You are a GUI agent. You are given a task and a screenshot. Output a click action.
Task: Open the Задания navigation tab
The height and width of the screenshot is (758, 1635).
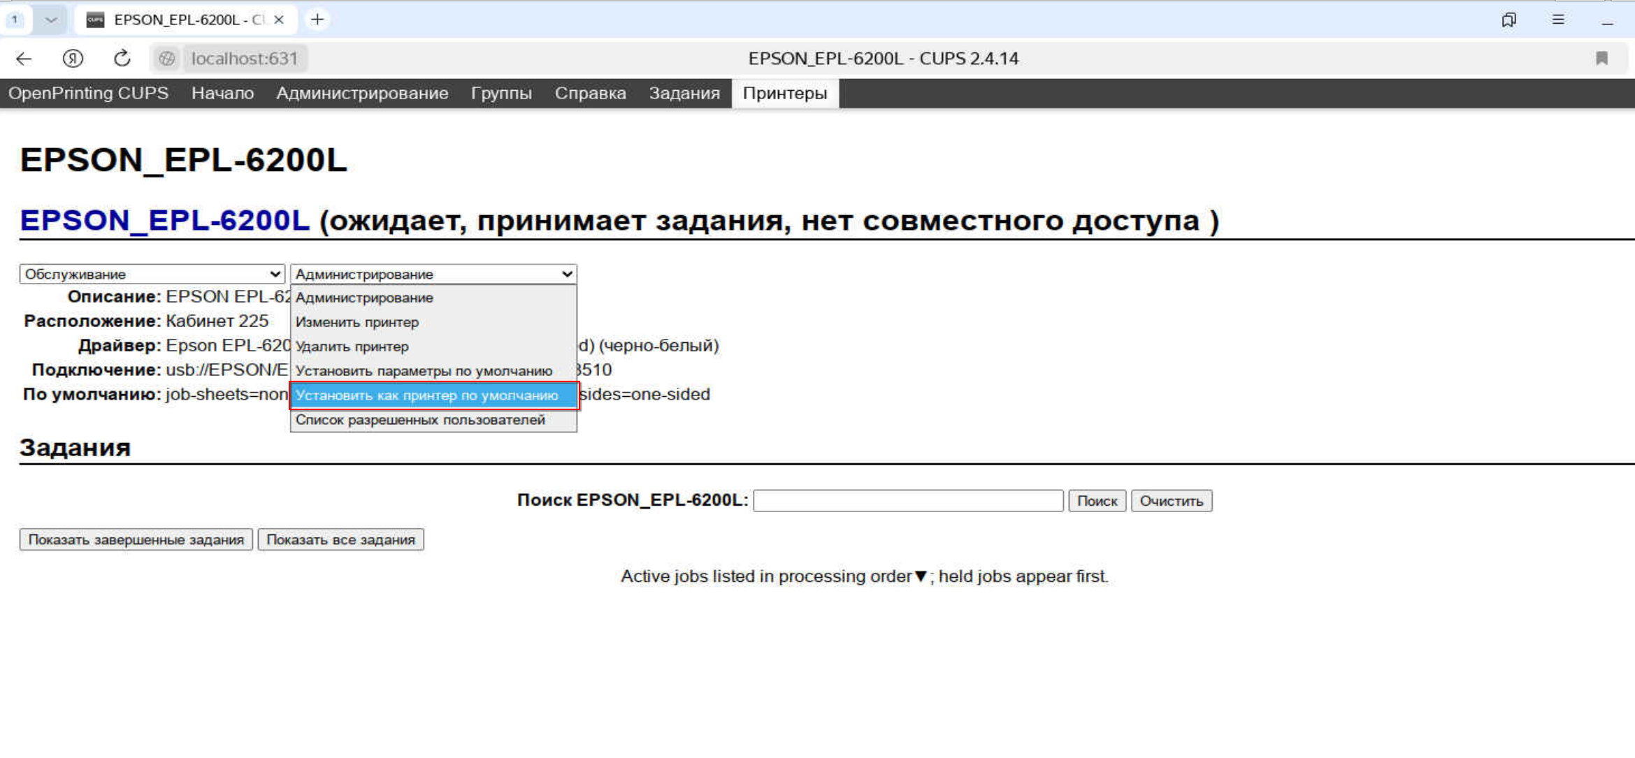[x=684, y=93]
